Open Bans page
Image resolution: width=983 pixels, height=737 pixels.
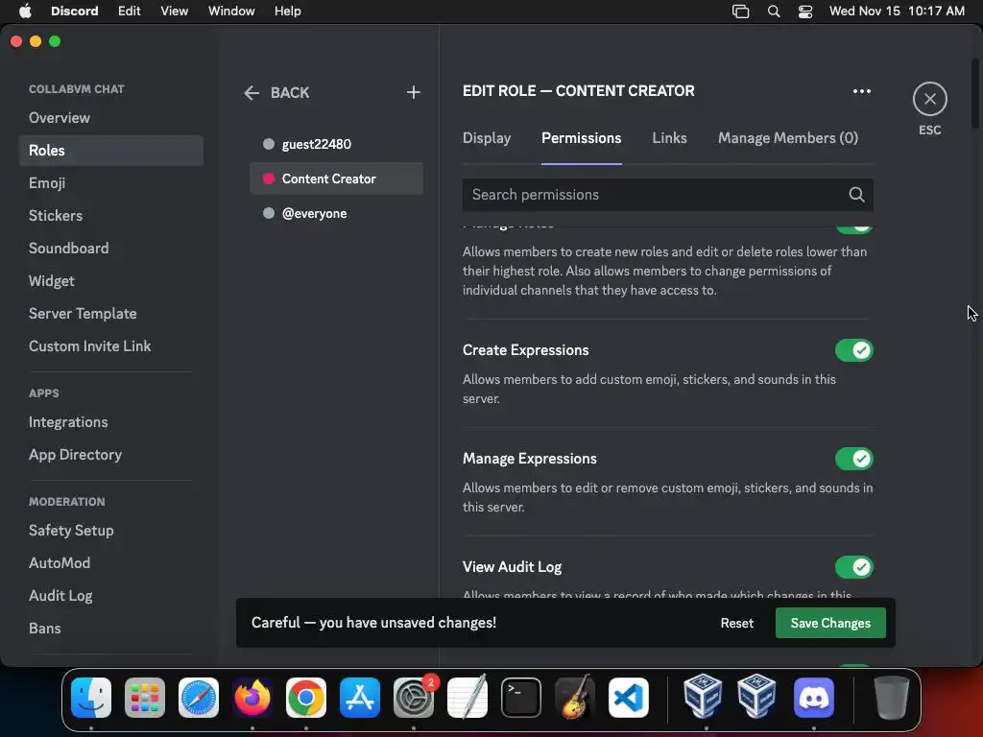111,628
